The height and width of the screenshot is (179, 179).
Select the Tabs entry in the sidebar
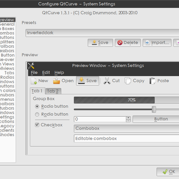tap(8, 73)
